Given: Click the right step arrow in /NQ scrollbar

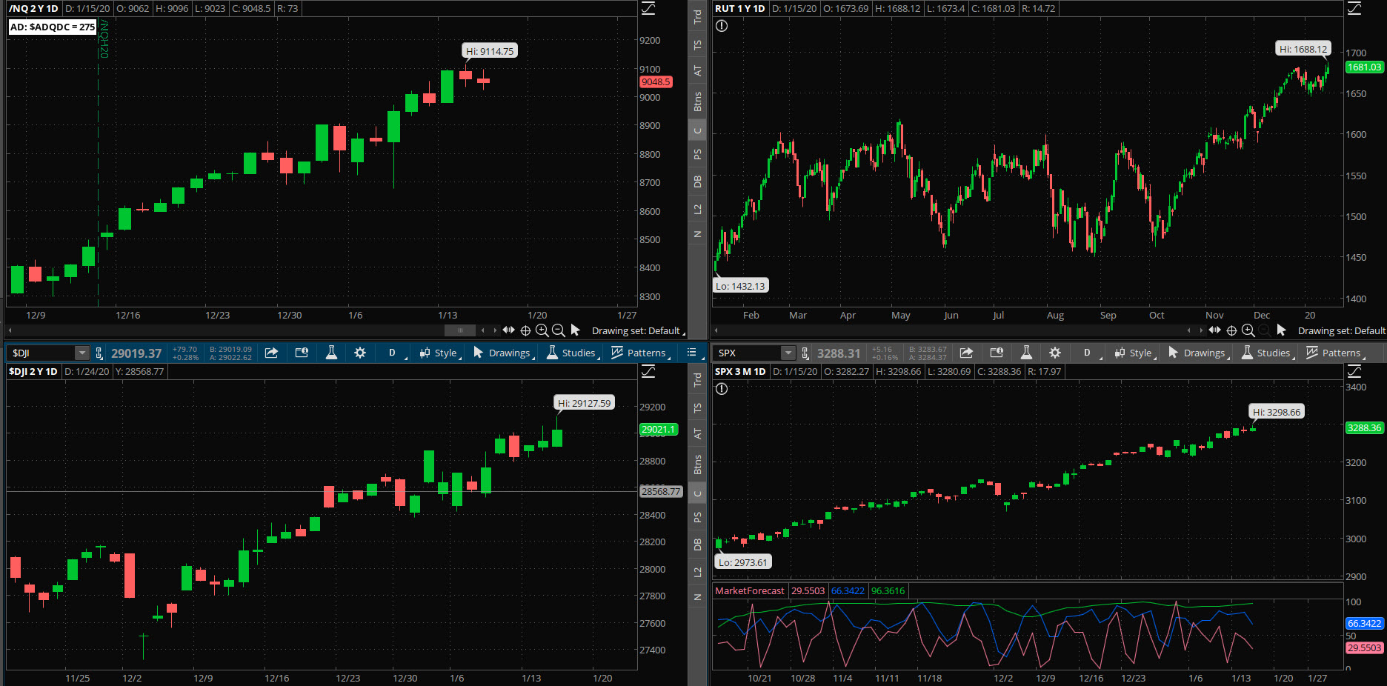Looking at the screenshot, I should [495, 330].
